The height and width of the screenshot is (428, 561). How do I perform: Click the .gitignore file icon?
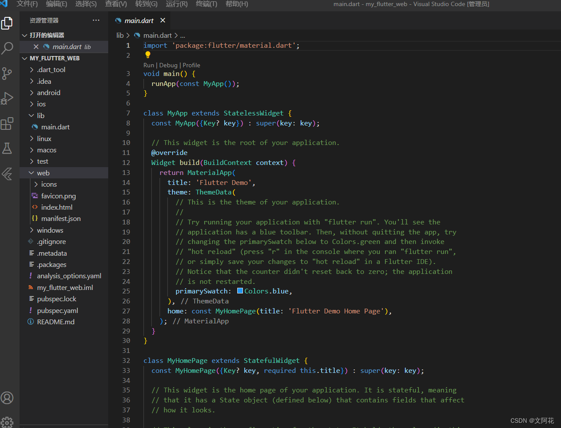[31, 242]
